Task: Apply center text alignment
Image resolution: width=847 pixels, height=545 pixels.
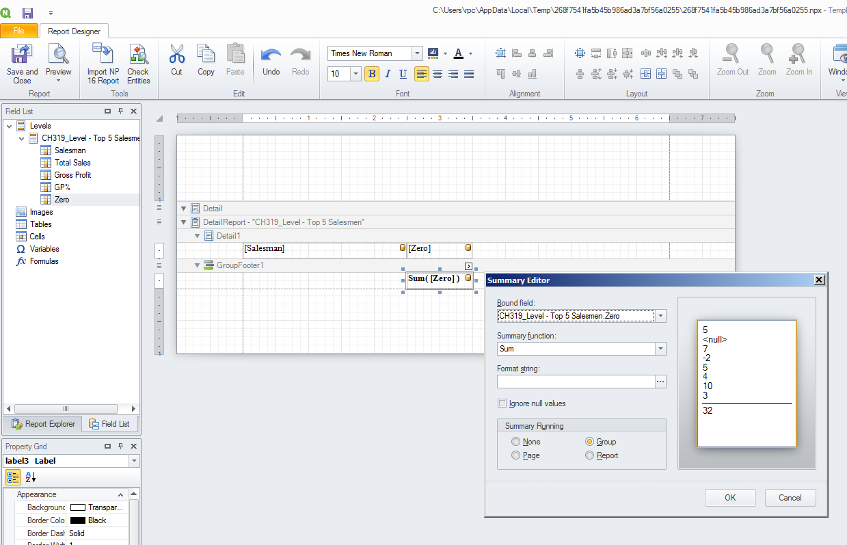Action: [438, 74]
